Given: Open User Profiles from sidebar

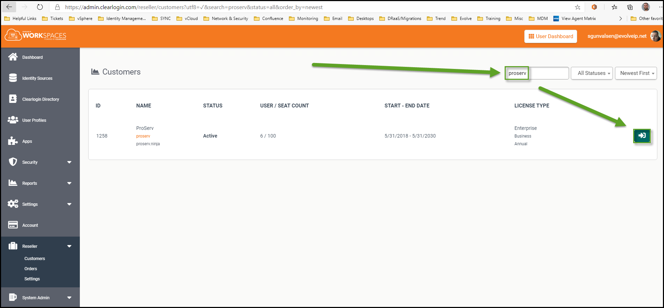Looking at the screenshot, I should [34, 120].
